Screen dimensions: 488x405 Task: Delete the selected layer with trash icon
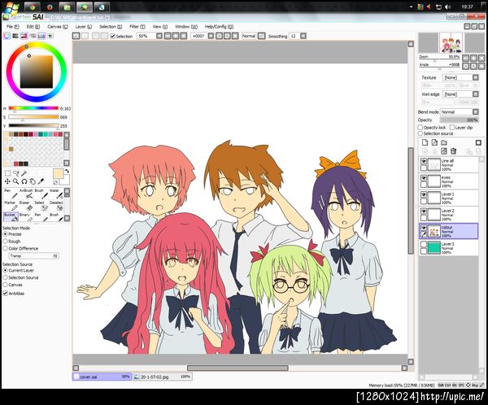pyautogui.click(x=454, y=151)
